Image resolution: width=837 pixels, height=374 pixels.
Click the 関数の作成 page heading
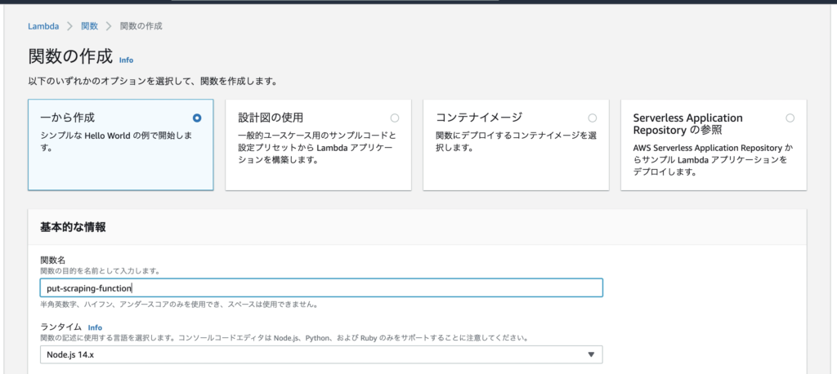point(70,56)
